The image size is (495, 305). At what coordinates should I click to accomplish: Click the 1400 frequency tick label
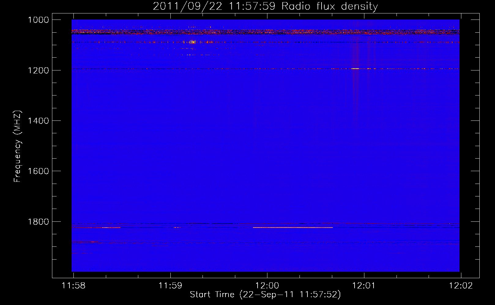[x=38, y=121]
